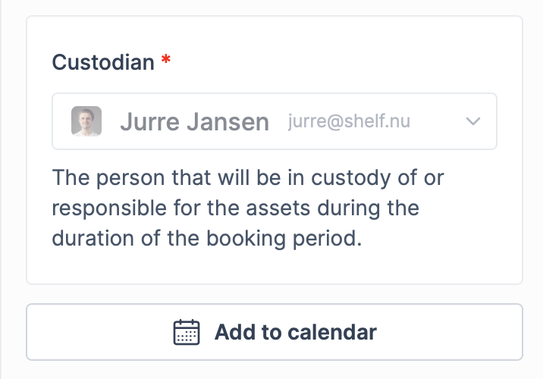543x379 pixels.
Task: Click the word 'calendar' in the bottom button
Action: 331,332
